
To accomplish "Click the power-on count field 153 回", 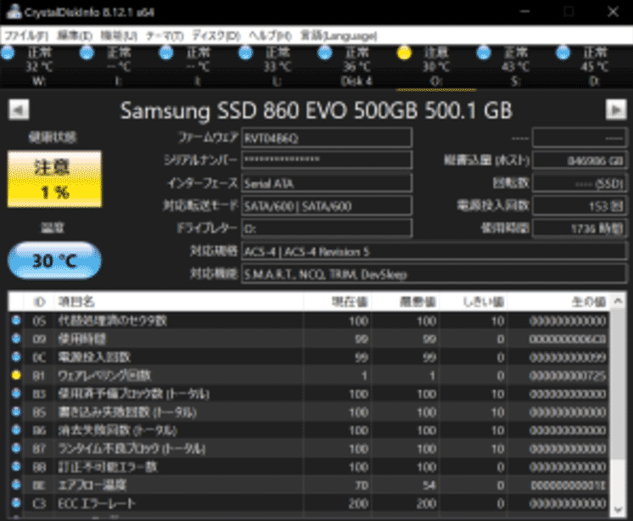I will (x=580, y=206).
